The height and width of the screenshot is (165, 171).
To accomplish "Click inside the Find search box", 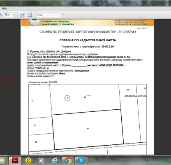I will 49,15.
